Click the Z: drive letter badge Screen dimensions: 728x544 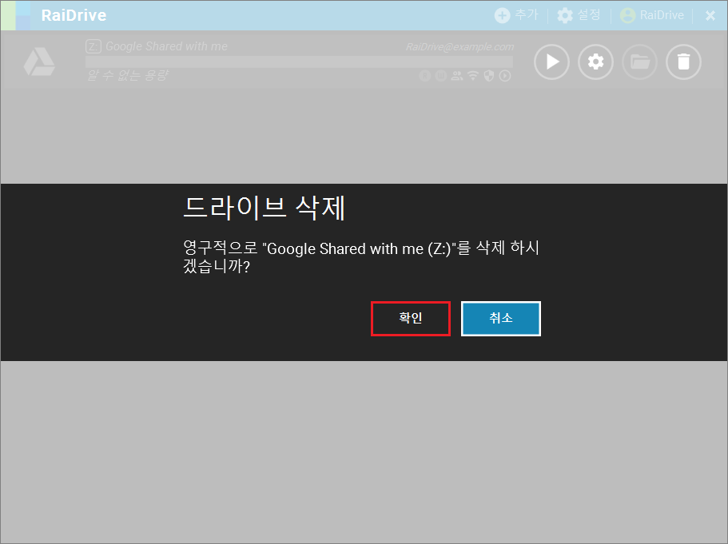point(93,46)
